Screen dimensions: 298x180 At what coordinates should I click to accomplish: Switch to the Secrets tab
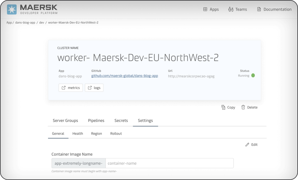pos(121,121)
